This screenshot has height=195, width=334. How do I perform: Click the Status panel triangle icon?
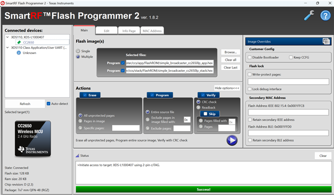tap(78, 155)
